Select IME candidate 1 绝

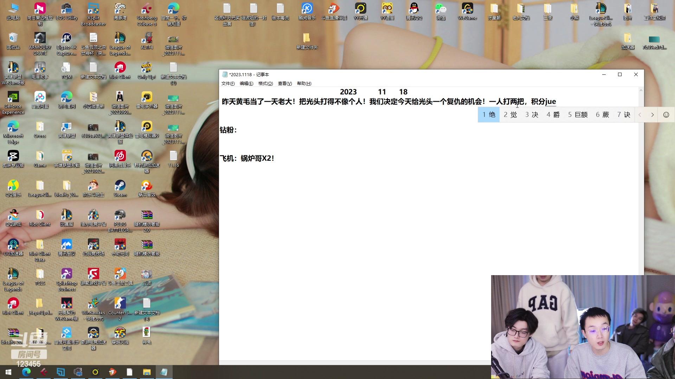click(489, 115)
